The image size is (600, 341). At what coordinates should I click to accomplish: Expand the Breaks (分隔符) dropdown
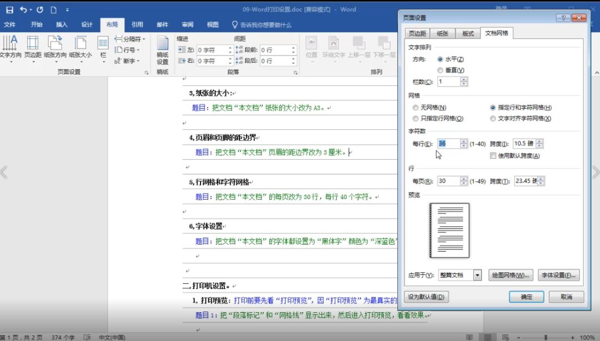click(x=131, y=39)
